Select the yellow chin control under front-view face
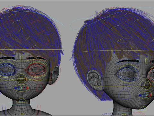 21,100
